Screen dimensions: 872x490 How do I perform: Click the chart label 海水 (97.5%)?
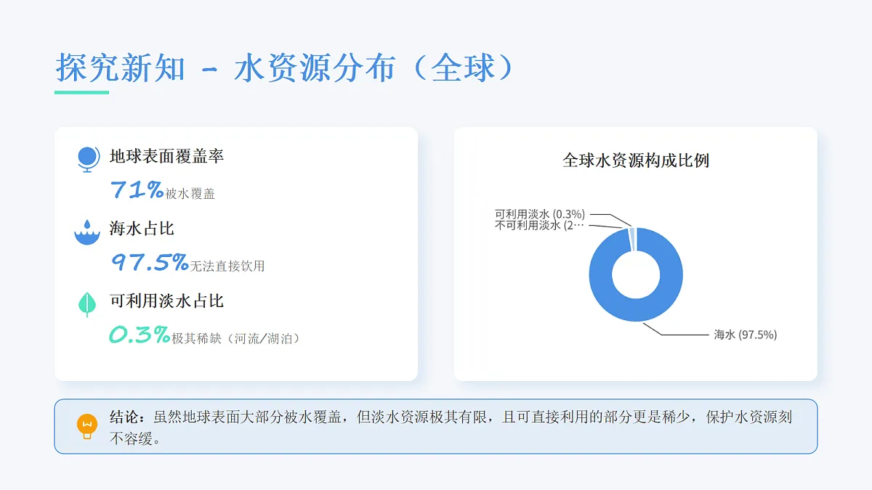tap(746, 335)
